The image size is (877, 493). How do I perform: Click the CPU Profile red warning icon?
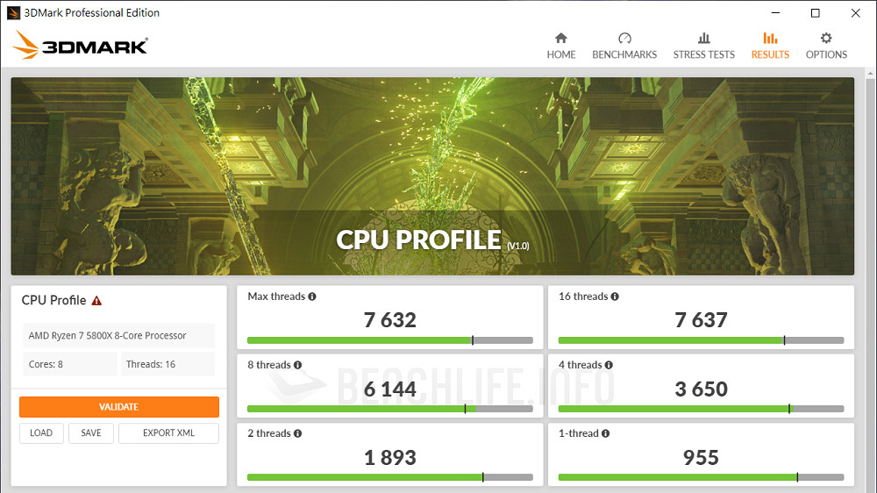[x=96, y=301]
